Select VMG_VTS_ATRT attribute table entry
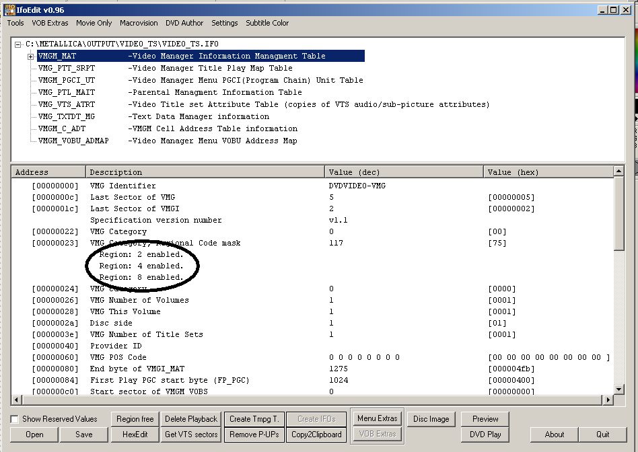638x452 pixels. [264, 104]
